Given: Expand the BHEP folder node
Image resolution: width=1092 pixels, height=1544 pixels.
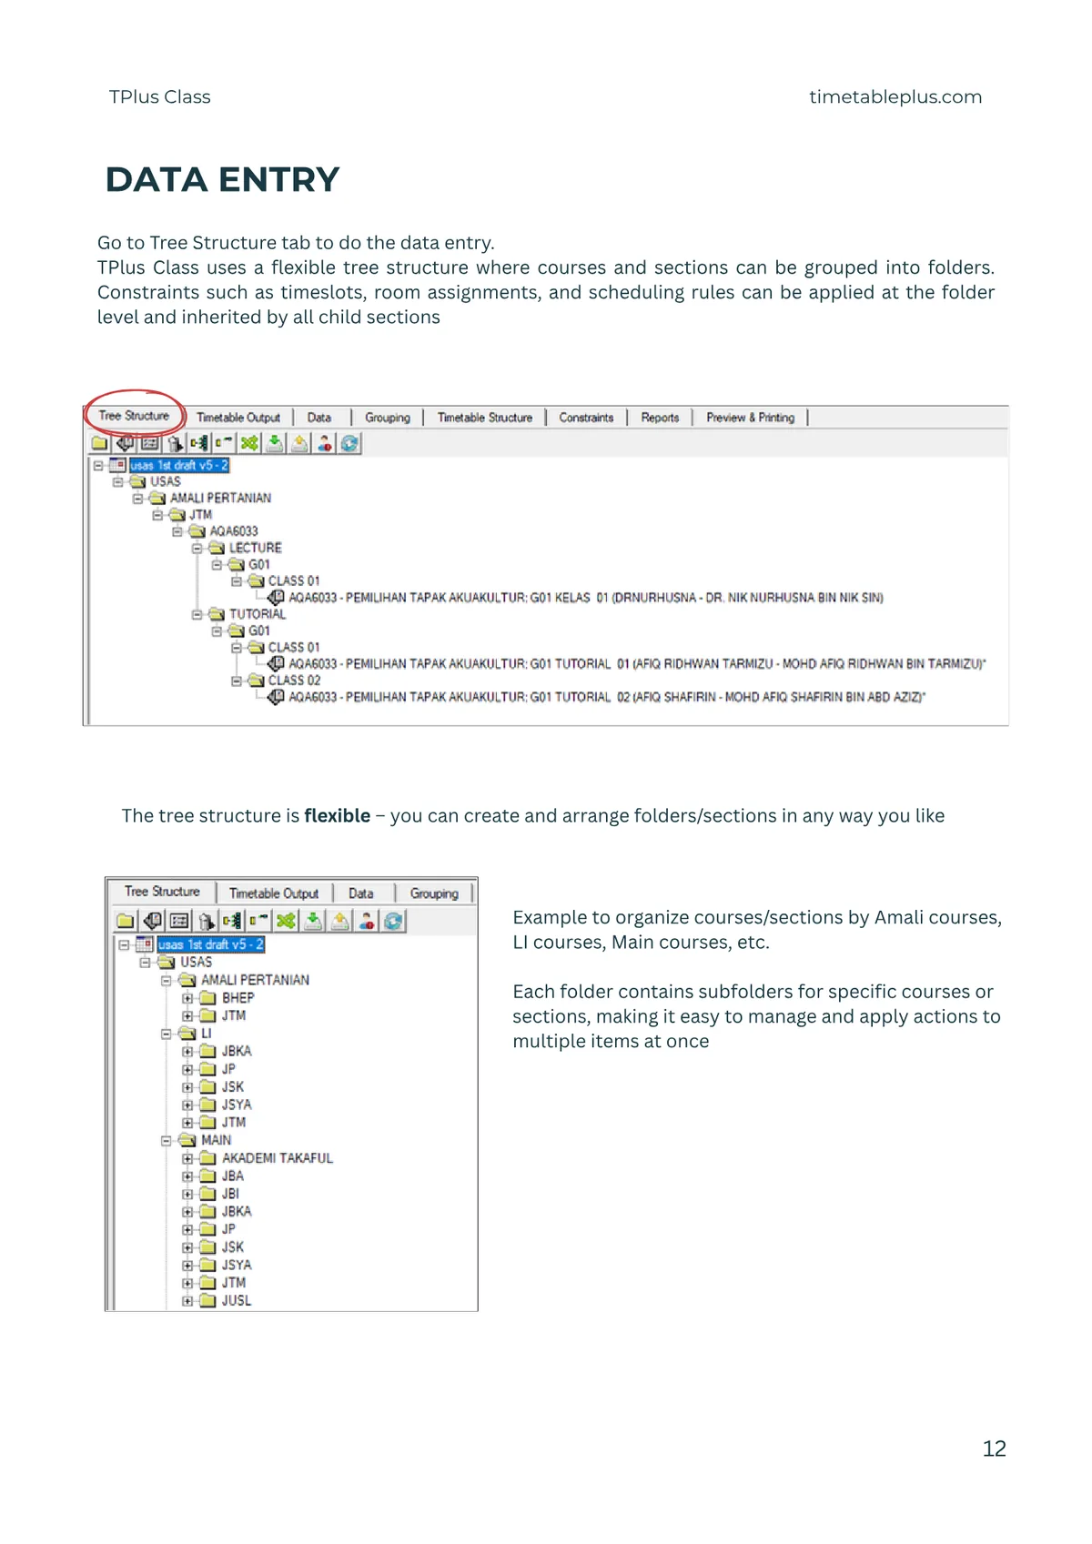Looking at the screenshot, I should 187,998.
